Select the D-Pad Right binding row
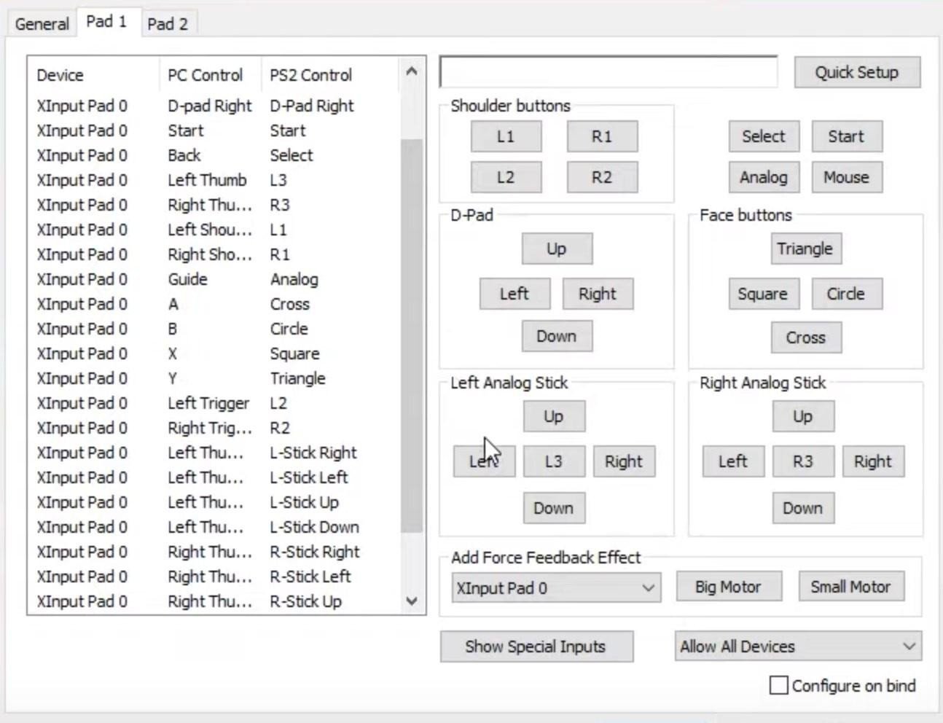 [x=215, y=106]
